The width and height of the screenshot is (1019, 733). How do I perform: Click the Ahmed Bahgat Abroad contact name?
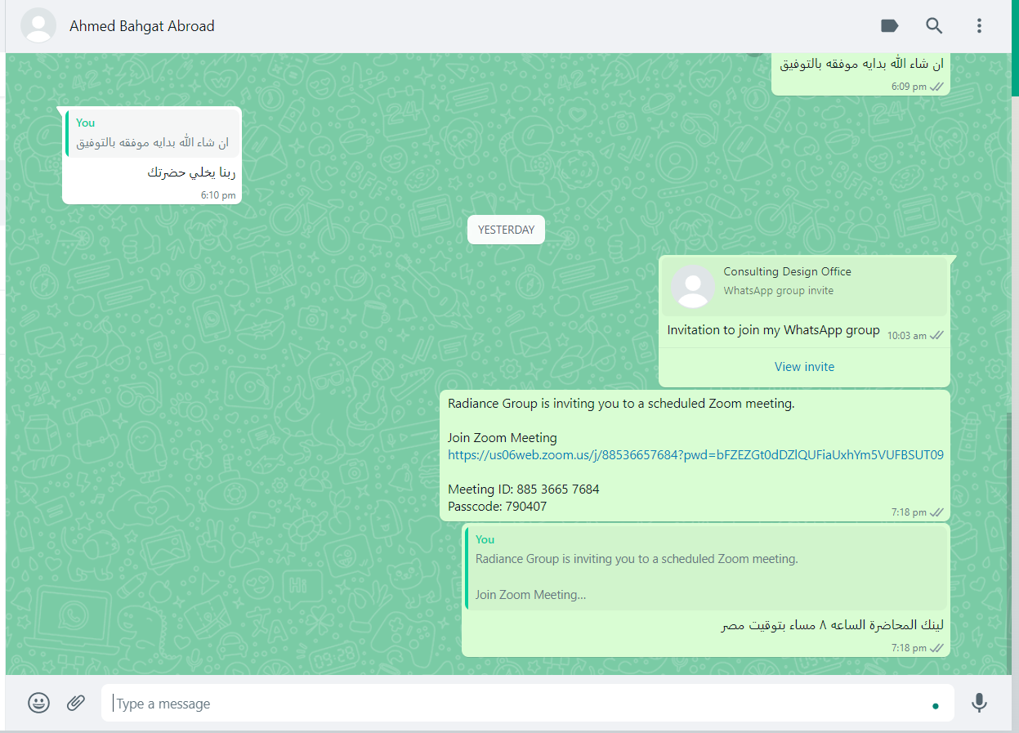pyautogui.click(x=142, y=26)
